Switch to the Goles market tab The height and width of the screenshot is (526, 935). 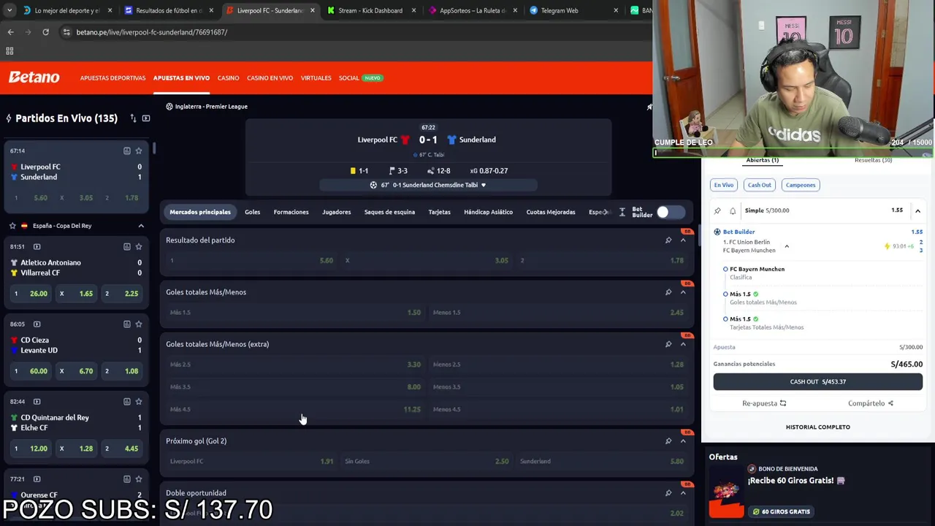252,212
